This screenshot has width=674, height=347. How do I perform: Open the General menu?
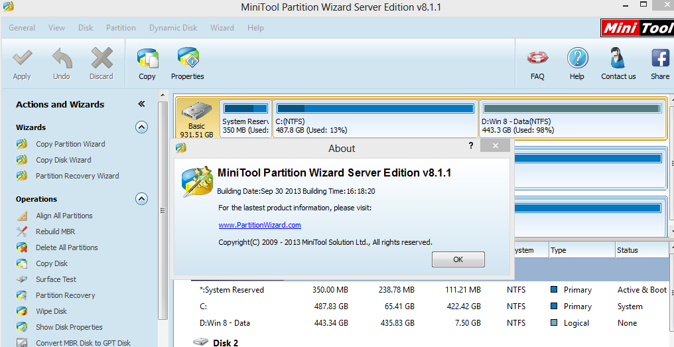coord(22,28)
